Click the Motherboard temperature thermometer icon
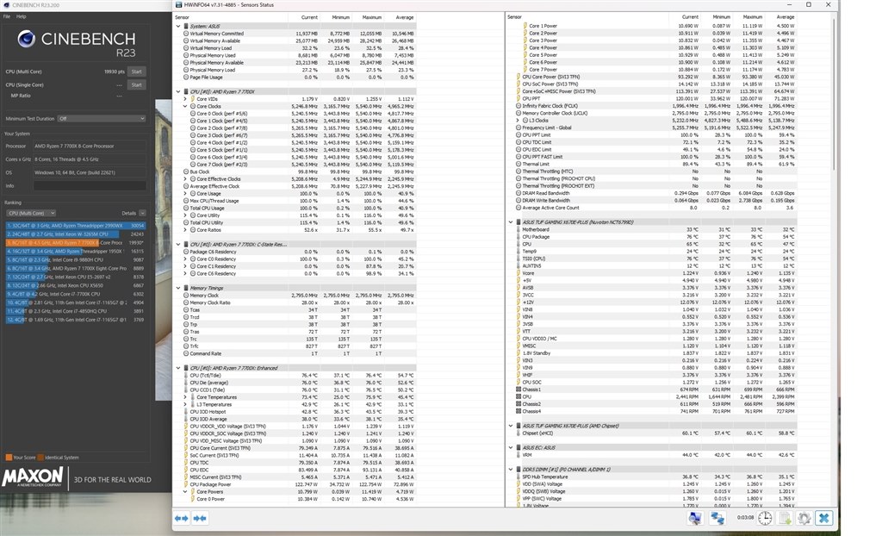The height and width of the screenshot is (536, 882). point(519,230)
